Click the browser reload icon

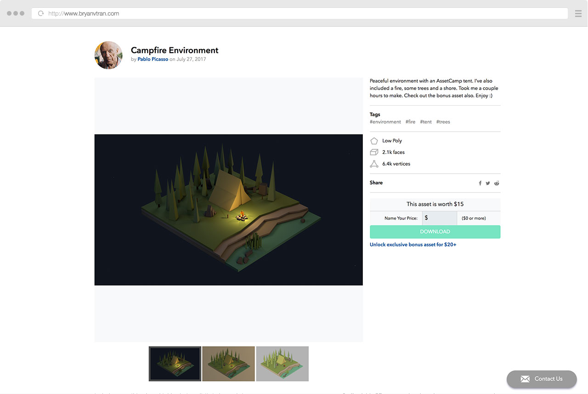(x=41, y=13)
